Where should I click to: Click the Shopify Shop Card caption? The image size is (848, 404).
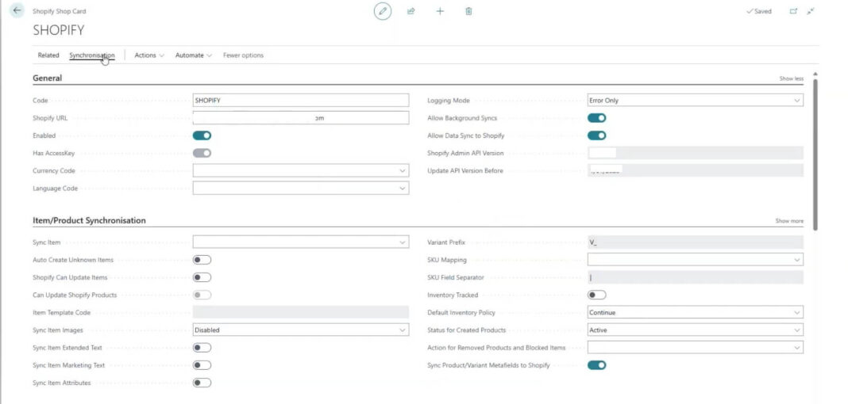pos(59,11)
